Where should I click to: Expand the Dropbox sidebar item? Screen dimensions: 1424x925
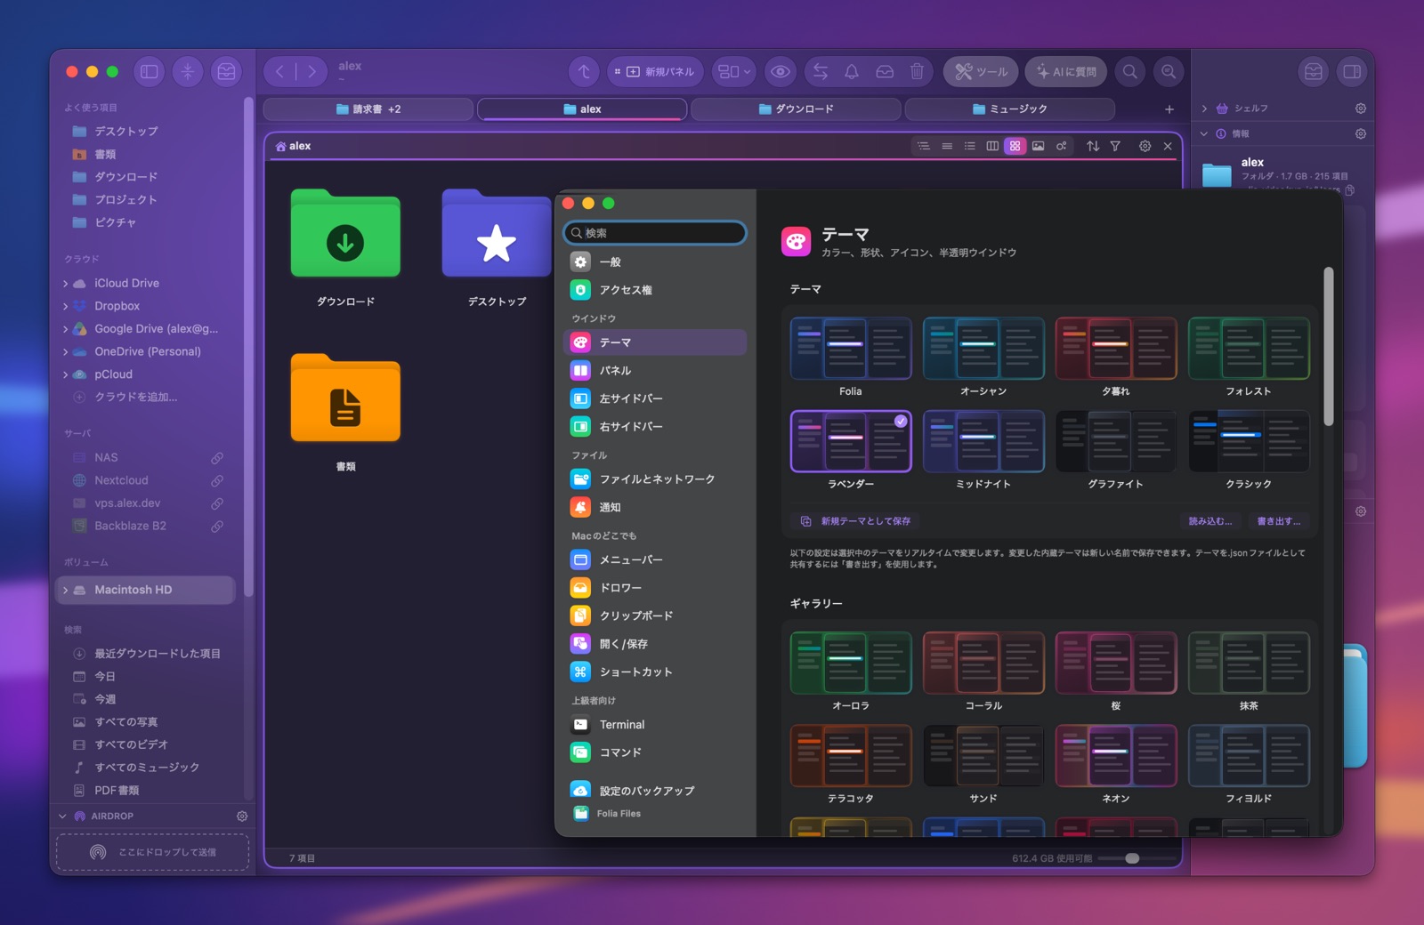[x=66, y=307]
